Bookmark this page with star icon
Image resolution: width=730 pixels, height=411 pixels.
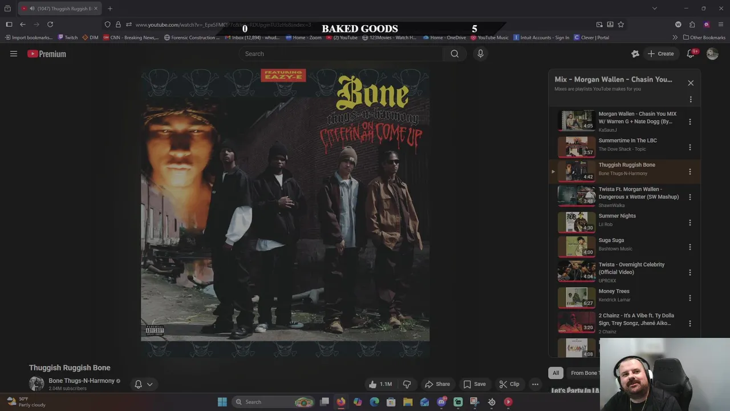pyautogui.click(x=621, y=25)
